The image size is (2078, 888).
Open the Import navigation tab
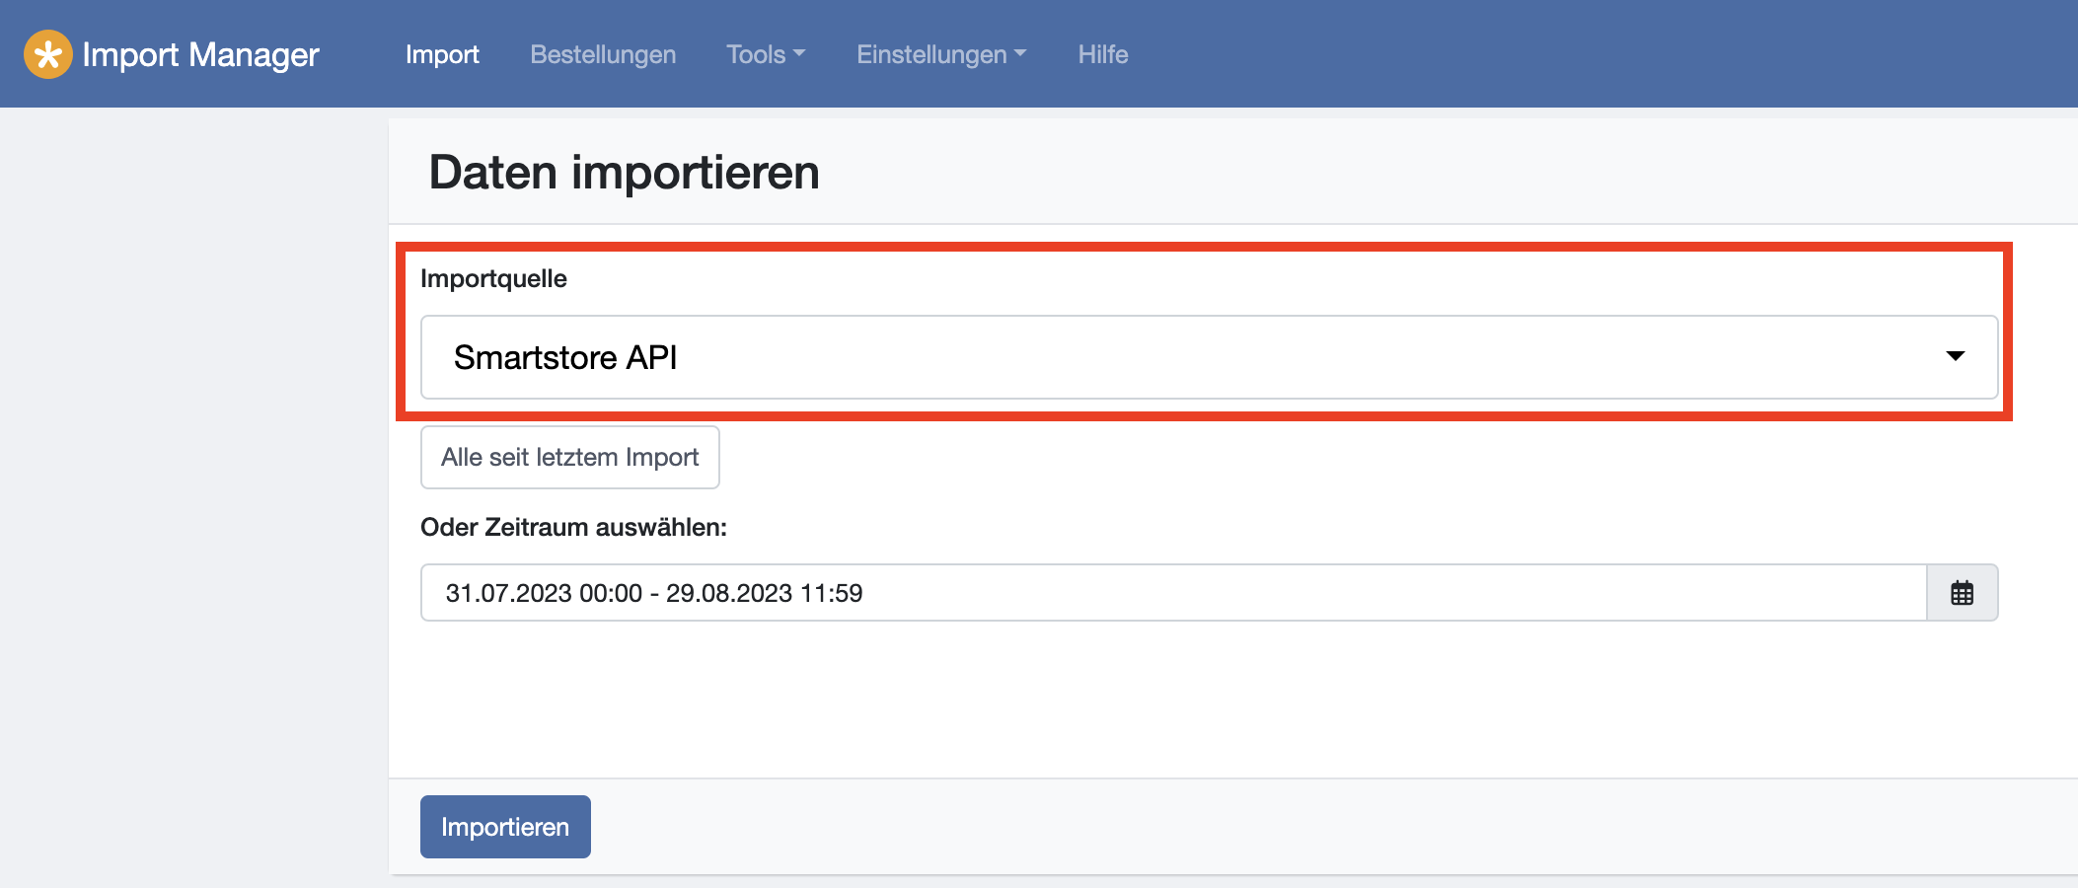pyautogui.click(x=442, y=54)
